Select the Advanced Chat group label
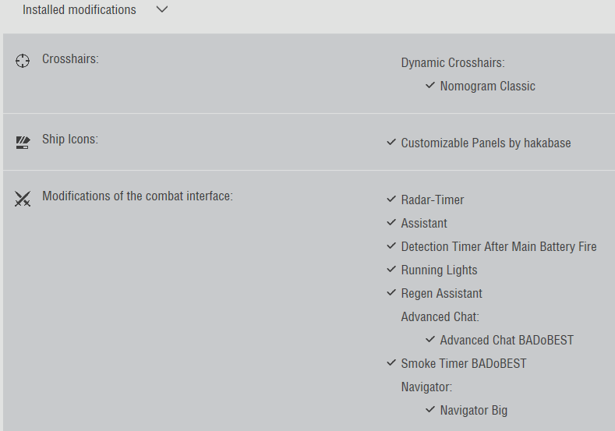 pyautogui.click(x=440, y=317)
